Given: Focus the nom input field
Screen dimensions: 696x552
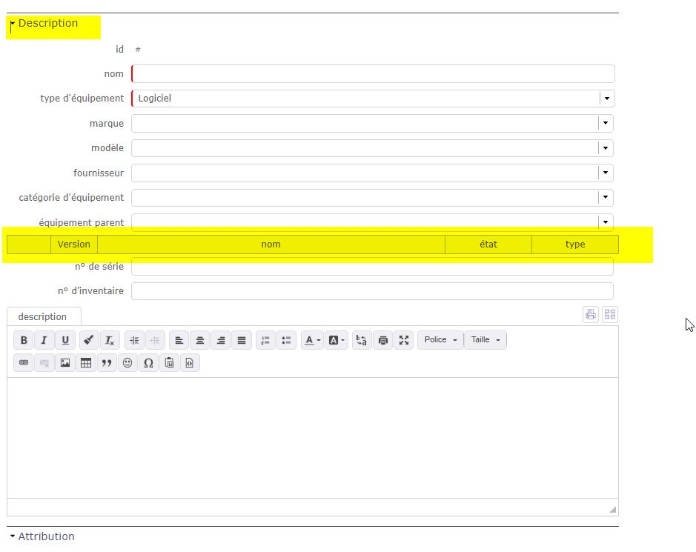Looking at the screenshot, I should coord(373,73).
